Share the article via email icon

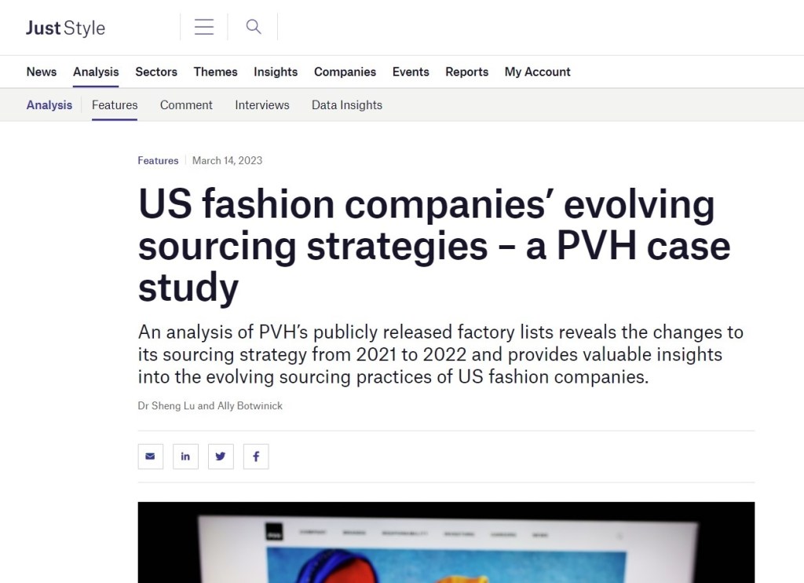(150, 456)
